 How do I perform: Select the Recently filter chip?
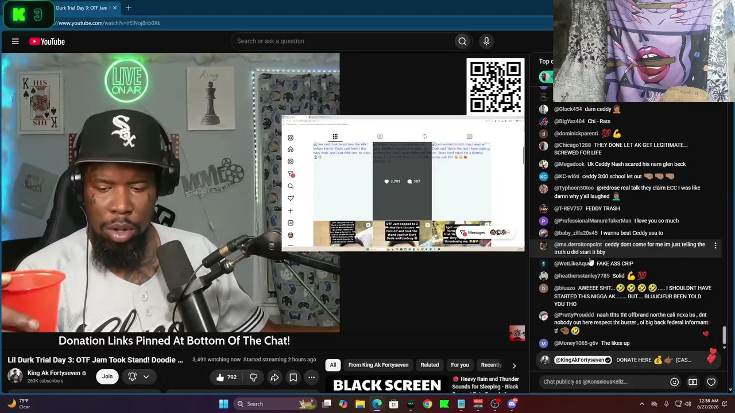tap(491, 365)
